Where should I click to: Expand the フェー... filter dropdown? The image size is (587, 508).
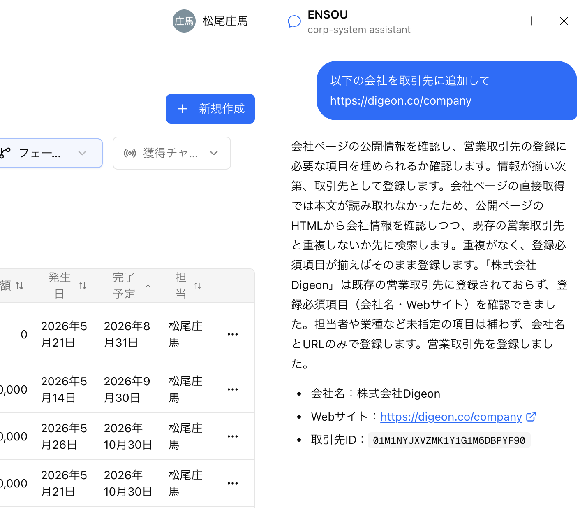[51, 153]
